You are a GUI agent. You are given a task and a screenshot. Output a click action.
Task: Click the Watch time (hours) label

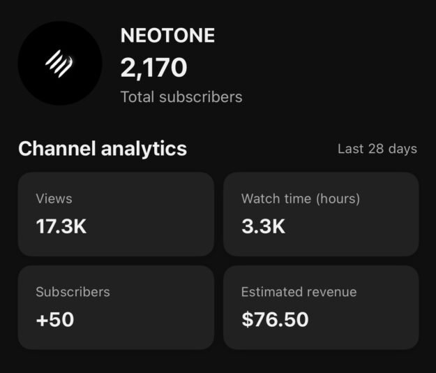pos(301,198)
